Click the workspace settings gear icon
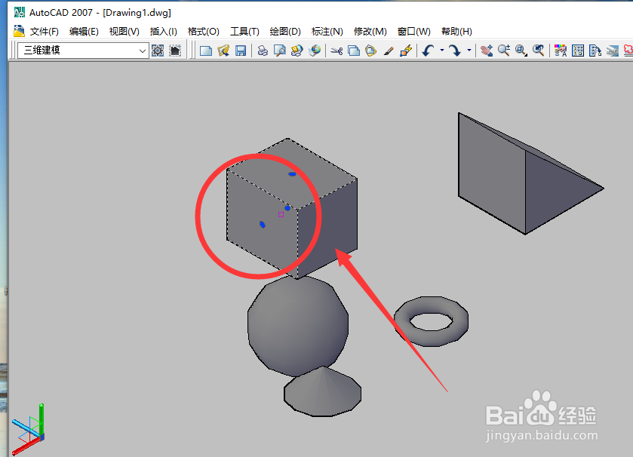The image size is (633, 457). tap(158, 51)
